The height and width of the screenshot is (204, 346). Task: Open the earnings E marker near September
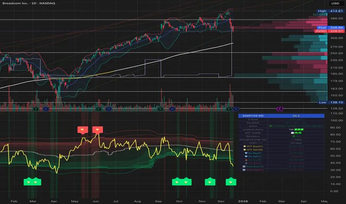point(160,109)
